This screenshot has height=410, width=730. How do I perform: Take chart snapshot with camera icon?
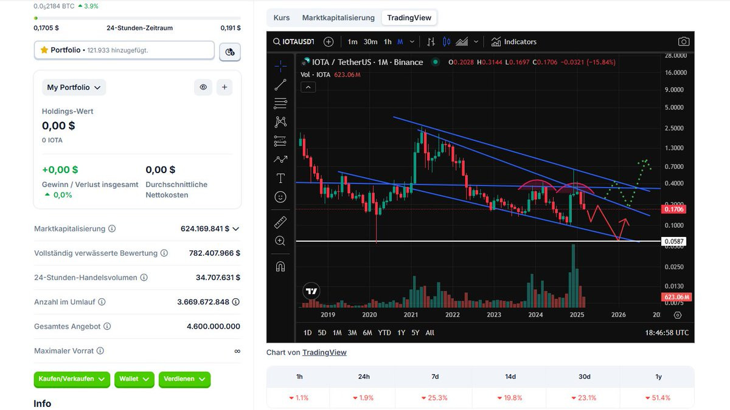684,41
